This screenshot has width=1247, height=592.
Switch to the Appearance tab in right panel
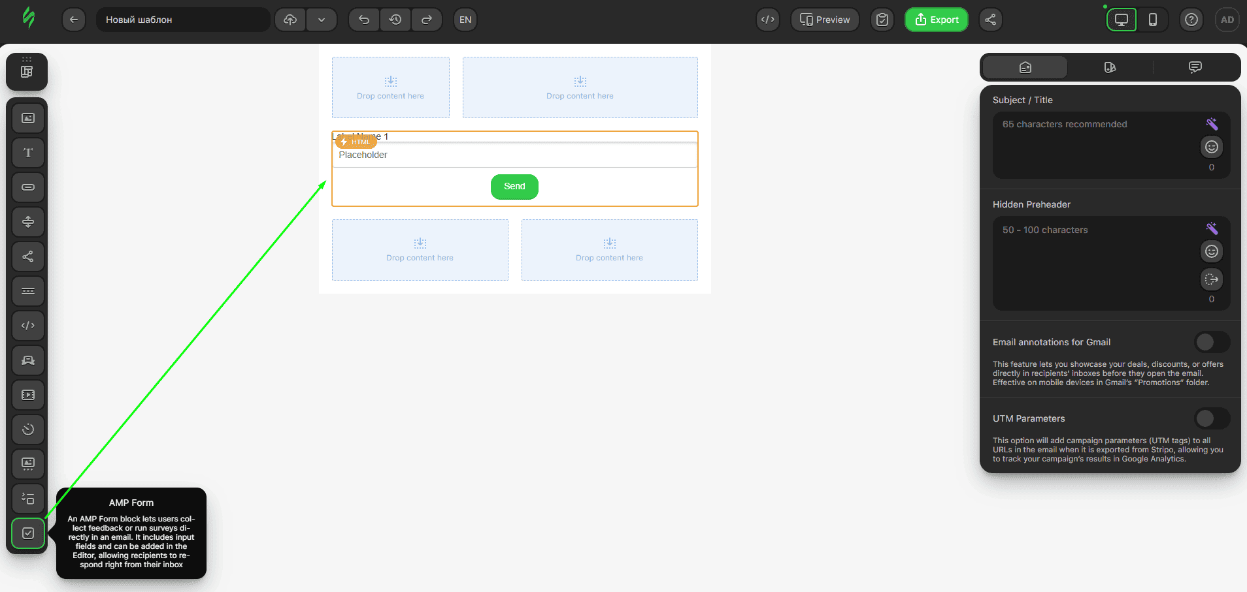pyautogui.click(x=1109, y=67)
